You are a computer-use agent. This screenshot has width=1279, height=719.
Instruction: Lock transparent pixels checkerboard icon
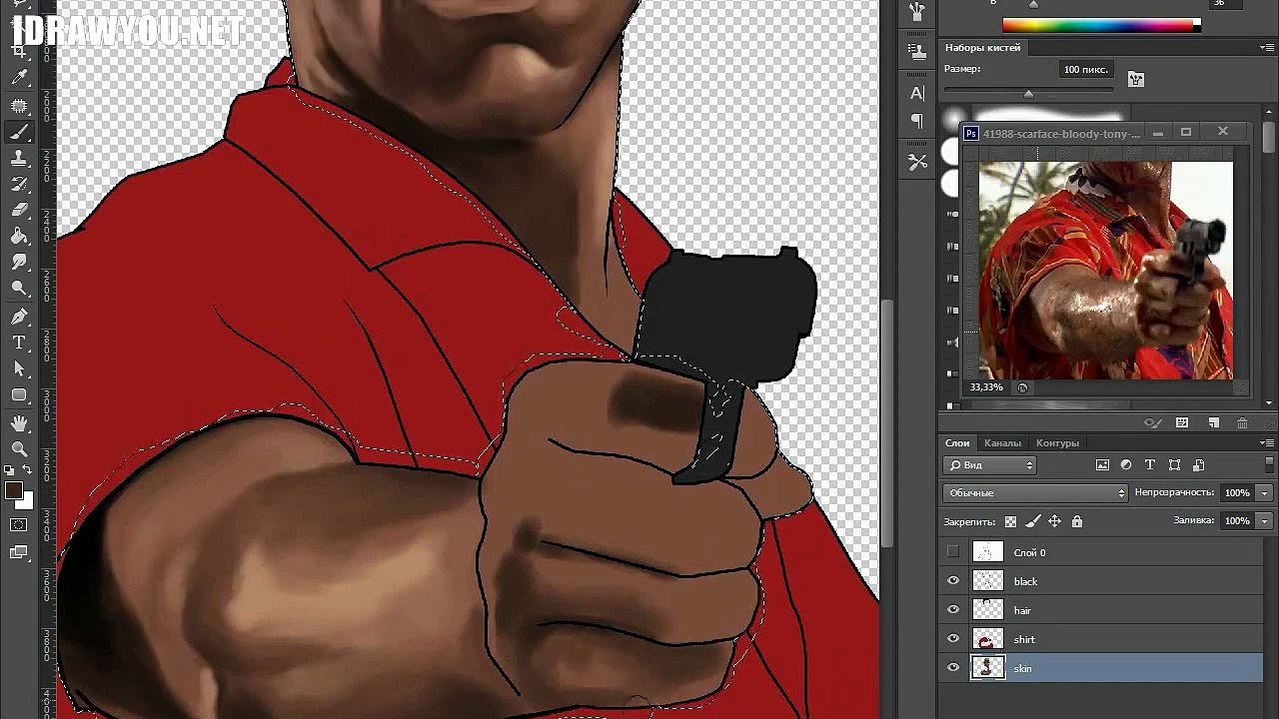[1010, 521]
